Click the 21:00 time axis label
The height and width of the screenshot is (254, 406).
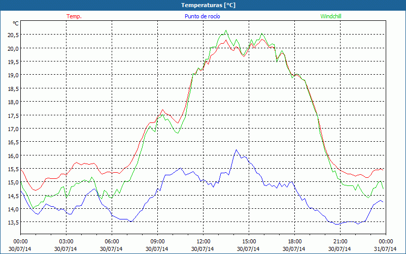[x=340, y=242]
